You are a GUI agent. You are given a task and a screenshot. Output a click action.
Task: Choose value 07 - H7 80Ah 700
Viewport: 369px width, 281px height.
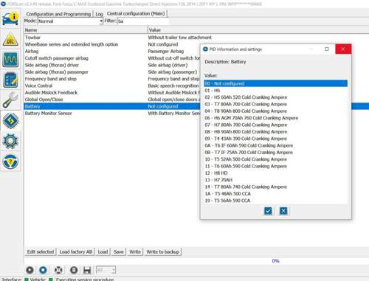(x=275, y=125)
